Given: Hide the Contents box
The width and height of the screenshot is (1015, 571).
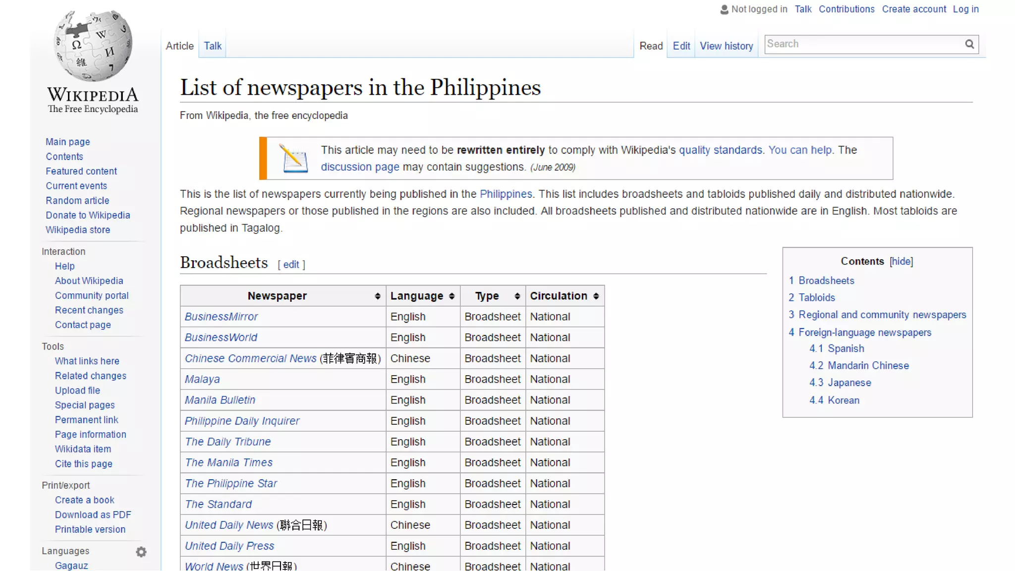Looking at the screenshot, I should [901, 261].
